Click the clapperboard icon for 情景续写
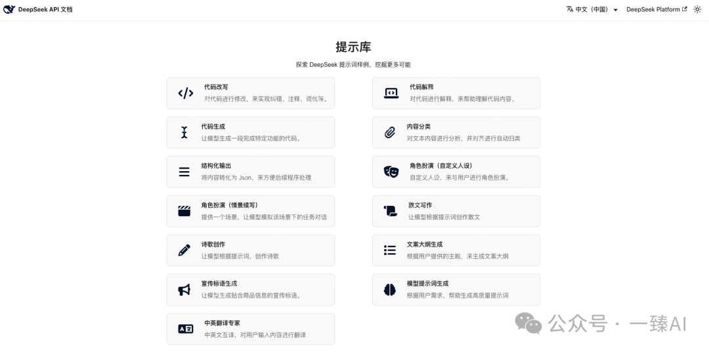 point(184,211)
